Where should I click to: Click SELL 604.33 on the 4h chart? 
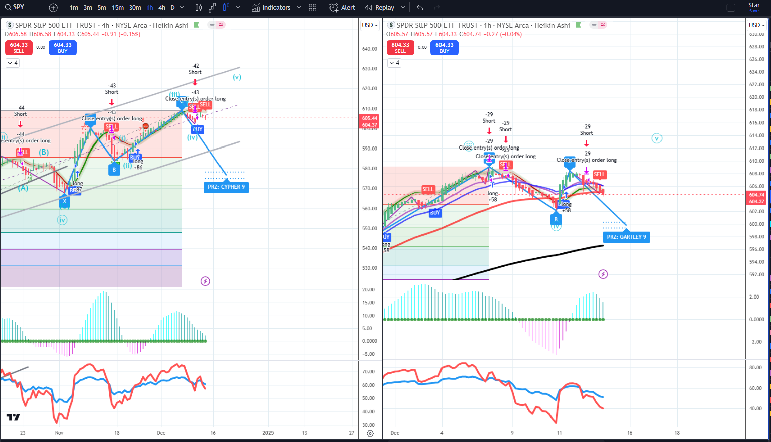pos(19,48)
